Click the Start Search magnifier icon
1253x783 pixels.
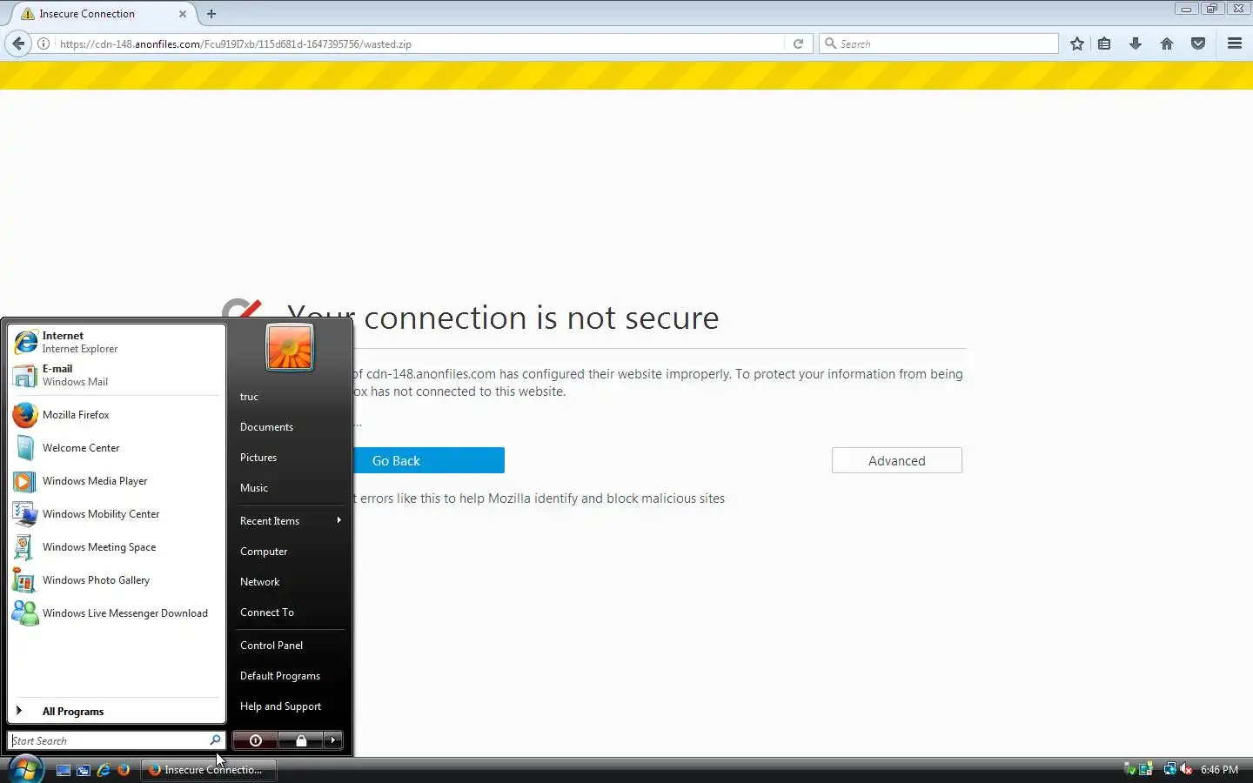(215, 740)
